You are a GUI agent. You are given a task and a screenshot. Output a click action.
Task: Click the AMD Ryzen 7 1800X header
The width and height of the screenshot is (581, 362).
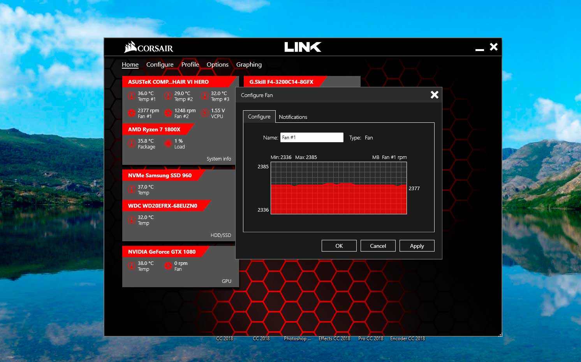(158, 129)
